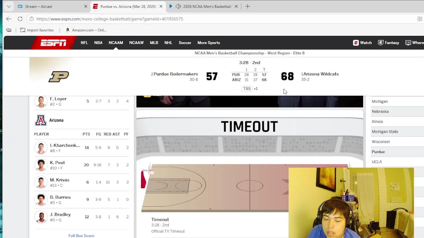Viewport: 424px width, 238px height.
Task: Switch to 2026 NCAA Men's Basketball tab
Action: click(x=207, y=6)
